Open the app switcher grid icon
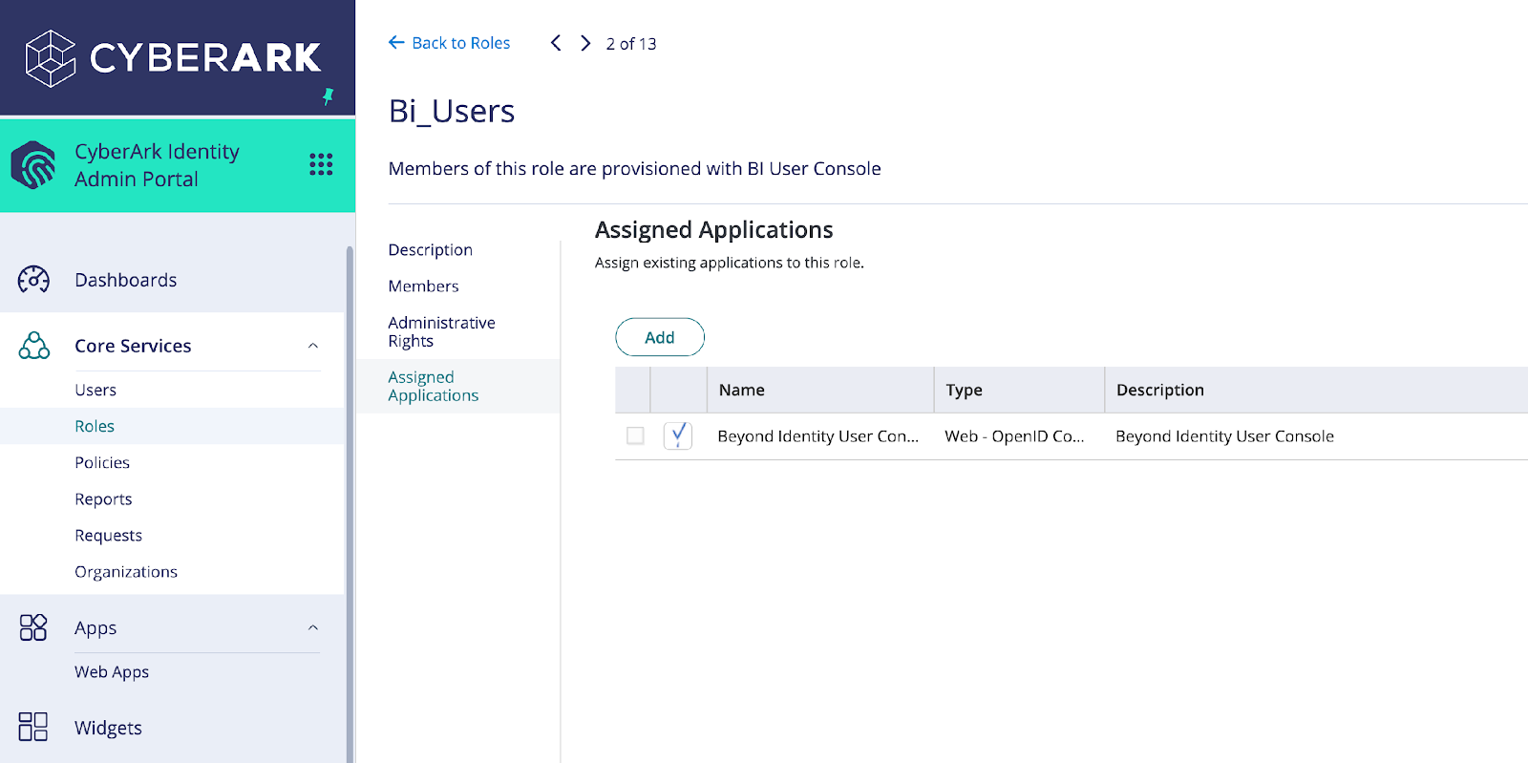 pos(321,164)
